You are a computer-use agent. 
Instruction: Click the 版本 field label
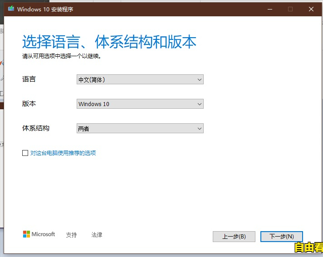click(29, 103)
